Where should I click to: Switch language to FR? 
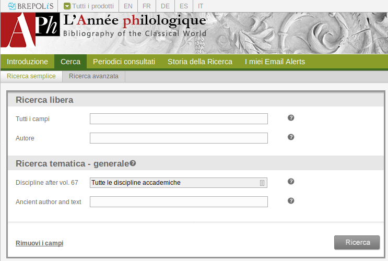pos(147,6)
